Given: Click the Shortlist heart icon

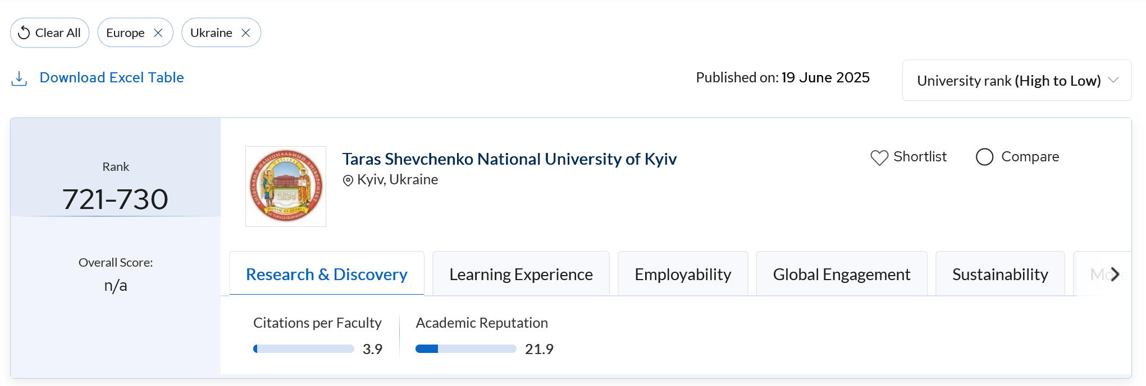Looking at the screenshot, I should pyautogui.click(x=879, y=157).
